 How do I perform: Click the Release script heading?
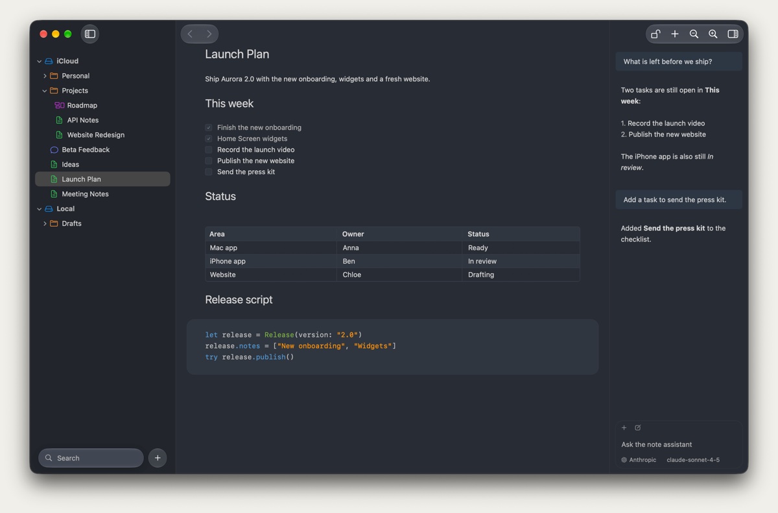coord(239,300)
